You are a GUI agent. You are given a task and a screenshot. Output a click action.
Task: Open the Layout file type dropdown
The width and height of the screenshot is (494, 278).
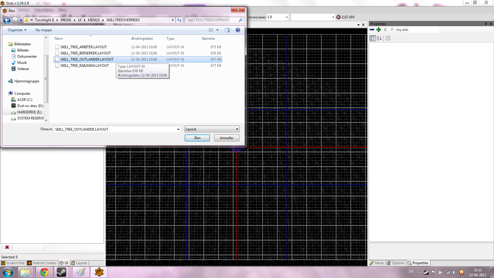coord(212,129)
